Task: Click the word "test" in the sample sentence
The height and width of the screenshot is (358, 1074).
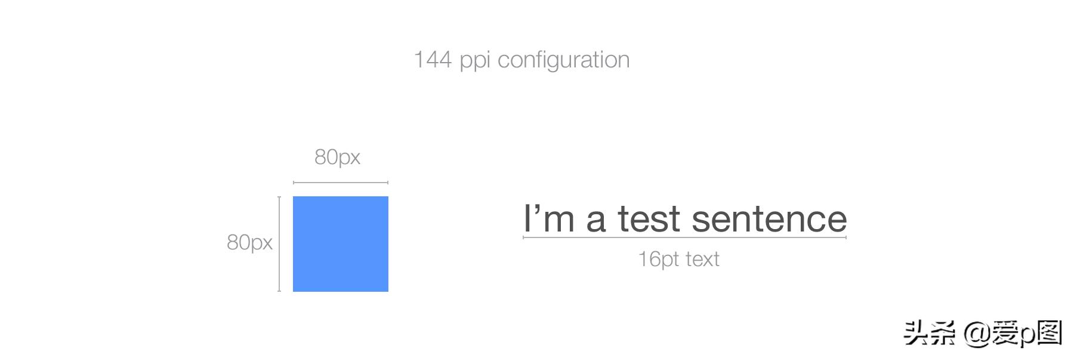Action: click(x=649, y=219)
